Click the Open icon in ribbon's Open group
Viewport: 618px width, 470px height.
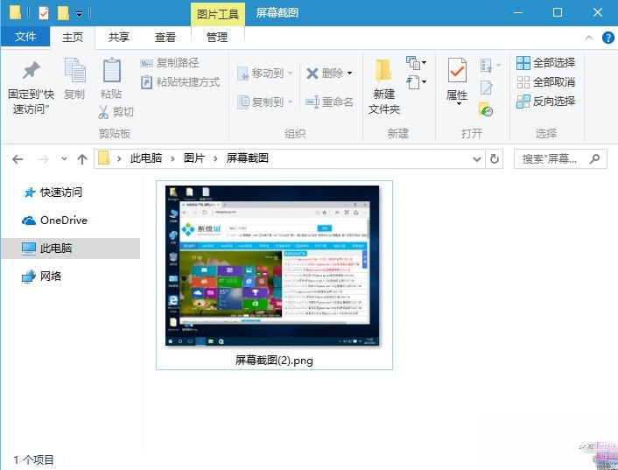(486, 66)
